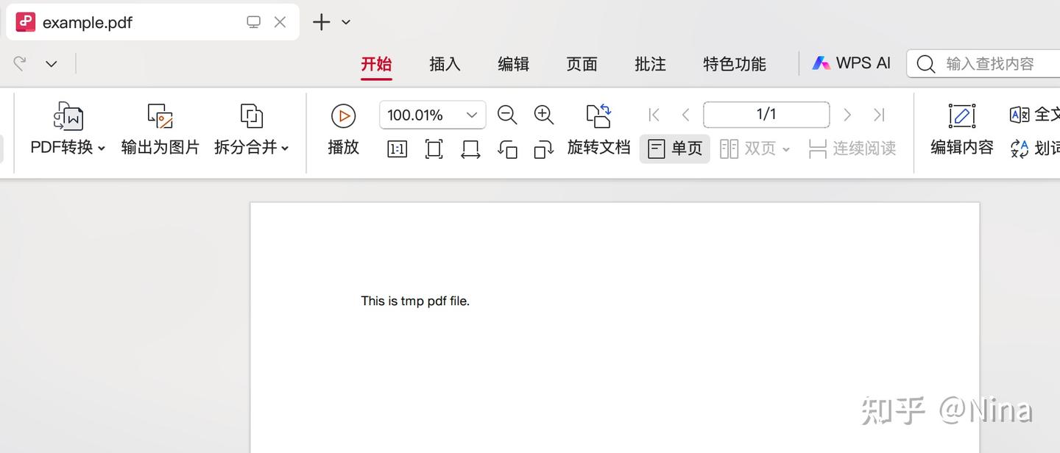The width and height of the screenshot is (1060, 453).
Task: Rotate page counterclockwise icon
Action: [507, 149]
